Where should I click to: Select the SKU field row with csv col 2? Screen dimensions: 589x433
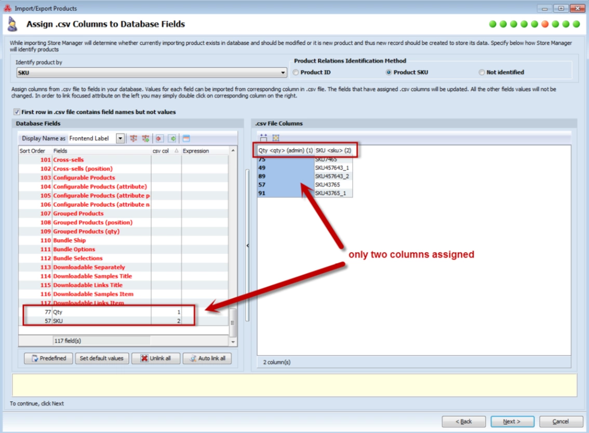[123, 321]
